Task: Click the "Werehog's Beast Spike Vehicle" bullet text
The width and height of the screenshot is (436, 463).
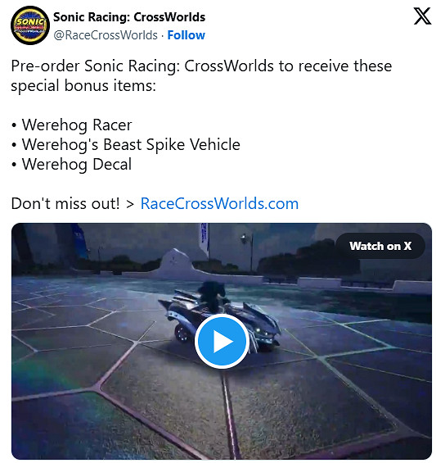Action: point(131,145)
